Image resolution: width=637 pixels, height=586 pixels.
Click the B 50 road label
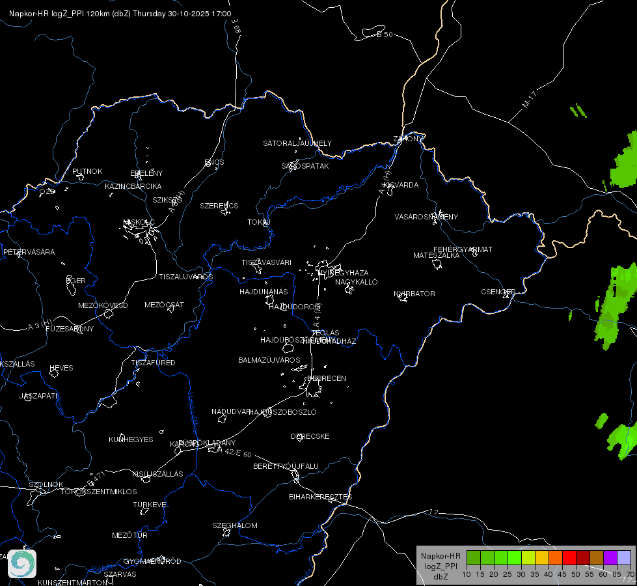click(385, 35)
